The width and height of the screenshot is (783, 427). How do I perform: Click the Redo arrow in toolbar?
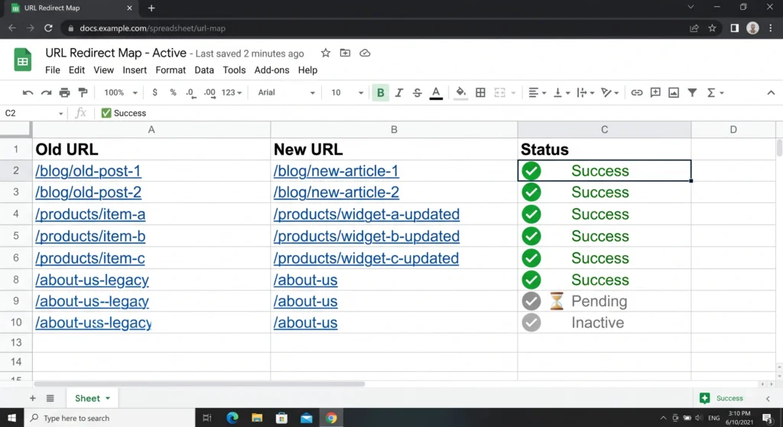[x=47, y=92]
